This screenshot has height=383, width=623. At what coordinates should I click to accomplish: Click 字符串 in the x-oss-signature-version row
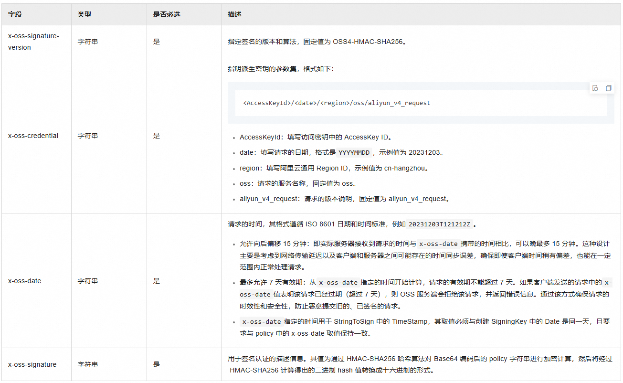[88, 42]
